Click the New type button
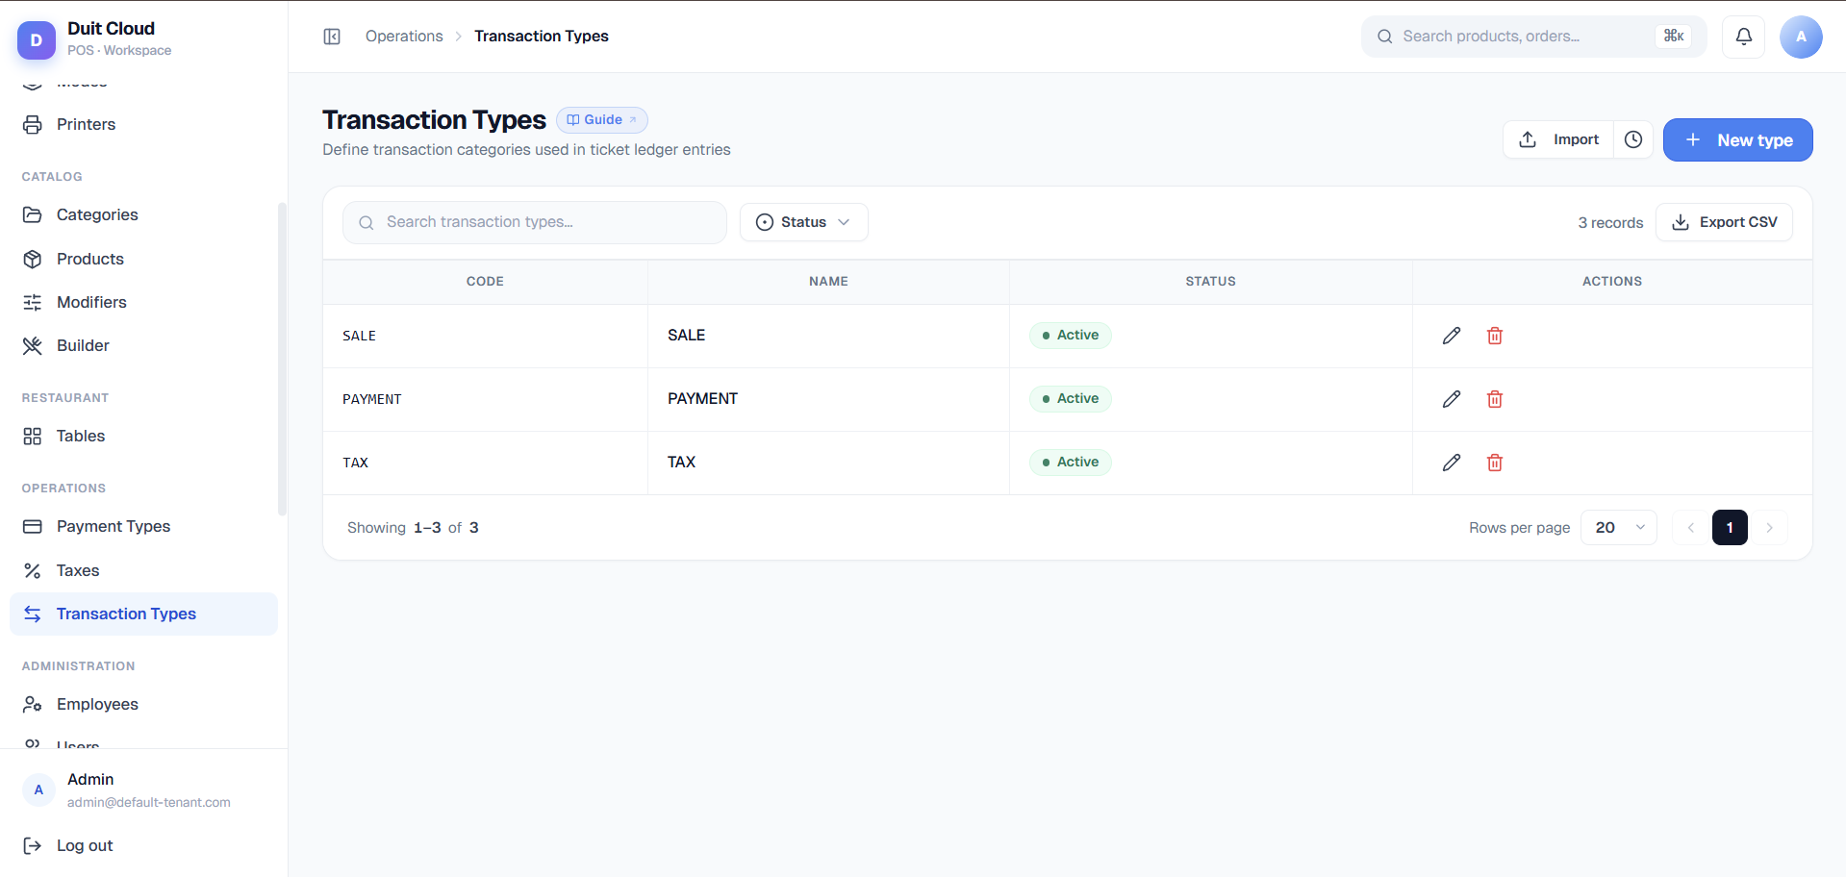Image resolution: width=1846 pixels, height=877 pixels. coord(1737,139)
